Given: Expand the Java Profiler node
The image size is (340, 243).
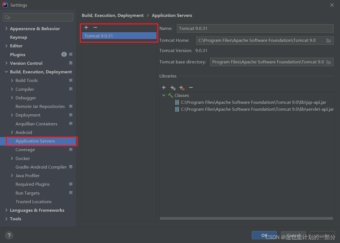Looking at the screenshot, I should pyautogui.click(x=12, y=175).
